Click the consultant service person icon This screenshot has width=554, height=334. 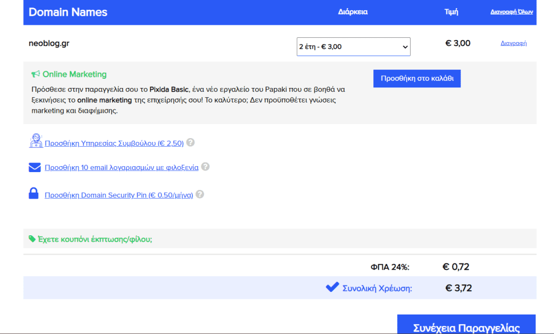pos(35,142)
